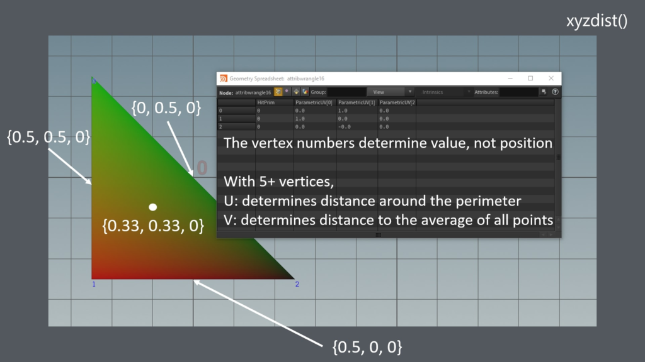Open the spreadsheet help icon
Viewport: 645px width, 362px height.
pos(555,92)
